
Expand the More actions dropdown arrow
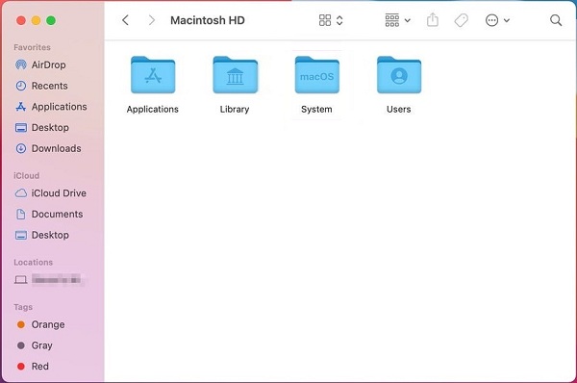pos(507,20)
